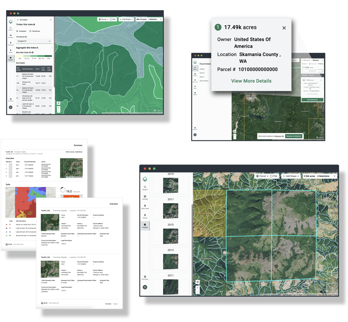Switch to the Deciduous radio option

30,31
